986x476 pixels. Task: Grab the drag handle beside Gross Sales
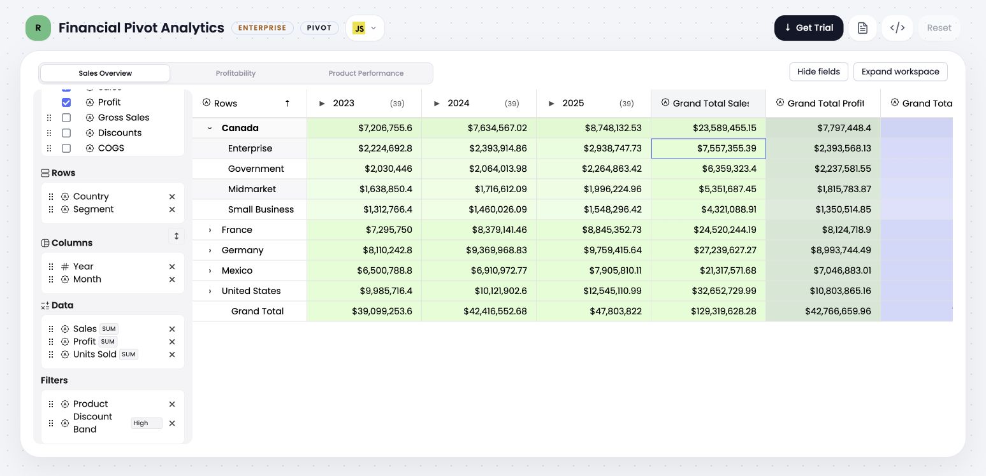click(49, 118)
